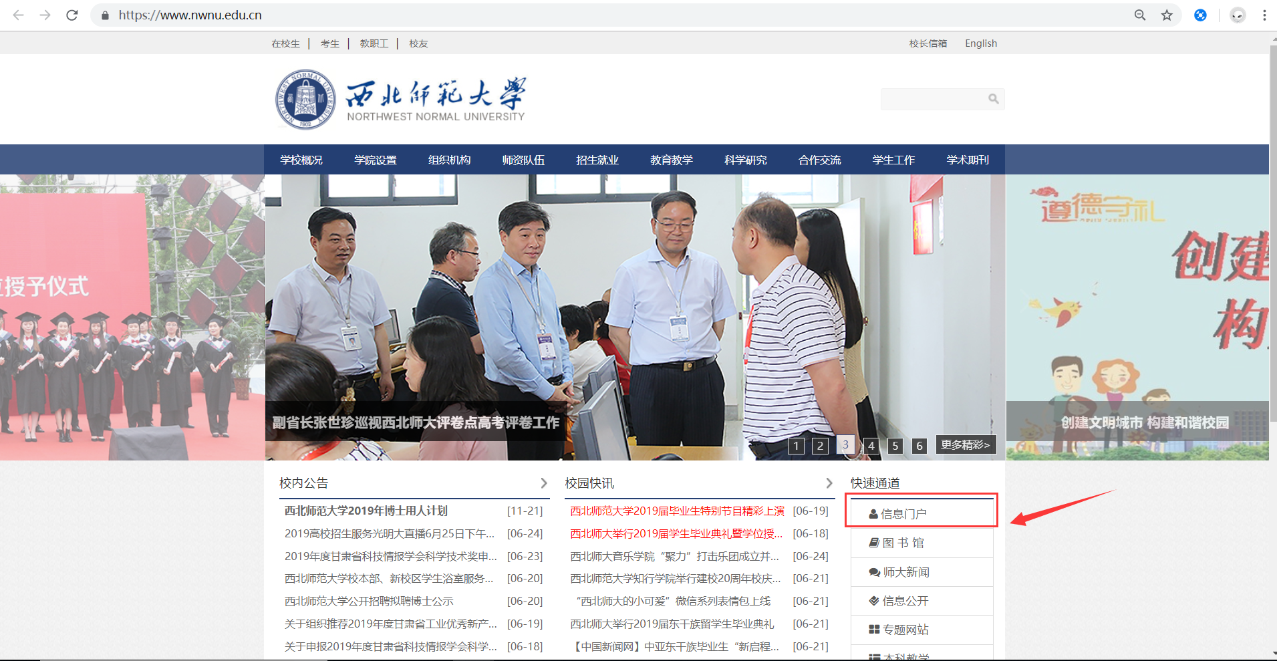Switch carousel to slide 1
Viewport: 1277px width, 661px height.
tap(796, 446)
